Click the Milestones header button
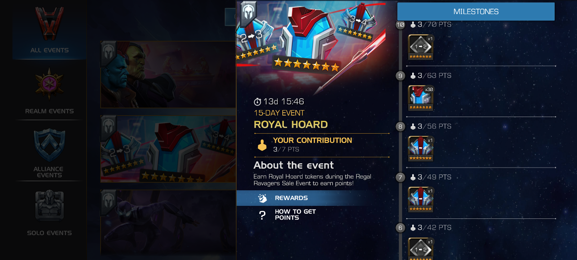Image resolution: width=577 pixels, height=260 pixels. pos(476,12)
